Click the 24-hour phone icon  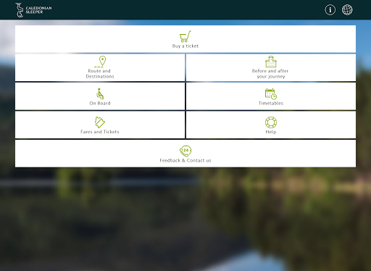pyautogui.click(x=185, y=151)
